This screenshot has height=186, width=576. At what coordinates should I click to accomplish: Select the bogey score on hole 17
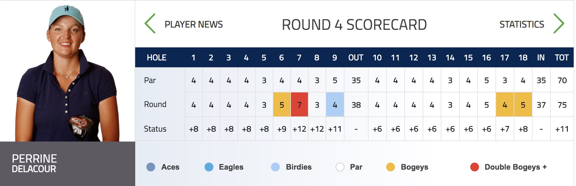pos(505,104)
